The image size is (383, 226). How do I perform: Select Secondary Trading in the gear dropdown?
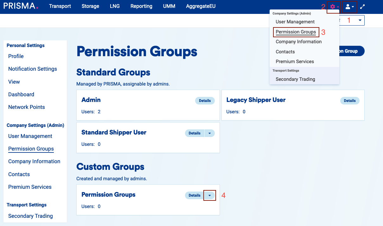pyautogui.click(x=295, y=79)
